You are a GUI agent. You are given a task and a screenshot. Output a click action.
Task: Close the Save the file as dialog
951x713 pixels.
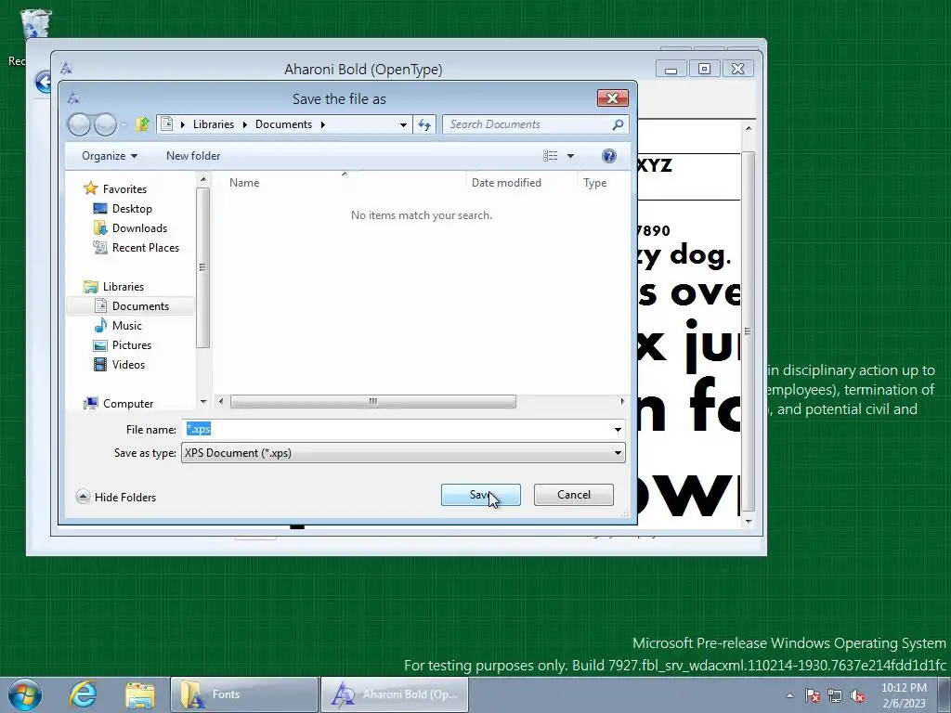coord(613,98)
